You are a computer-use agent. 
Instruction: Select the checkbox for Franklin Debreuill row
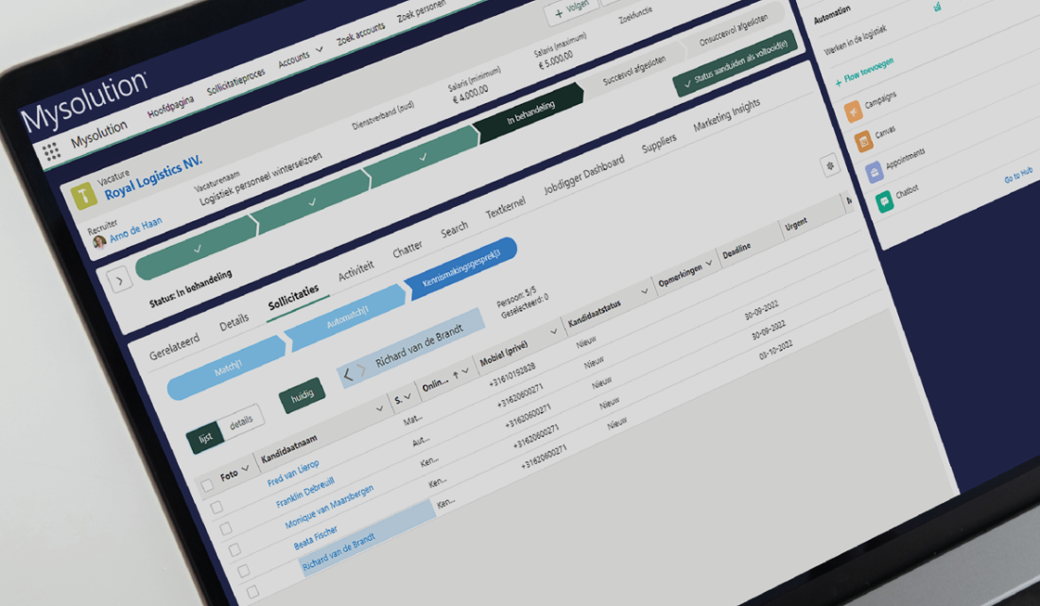(x=226, y=528)
